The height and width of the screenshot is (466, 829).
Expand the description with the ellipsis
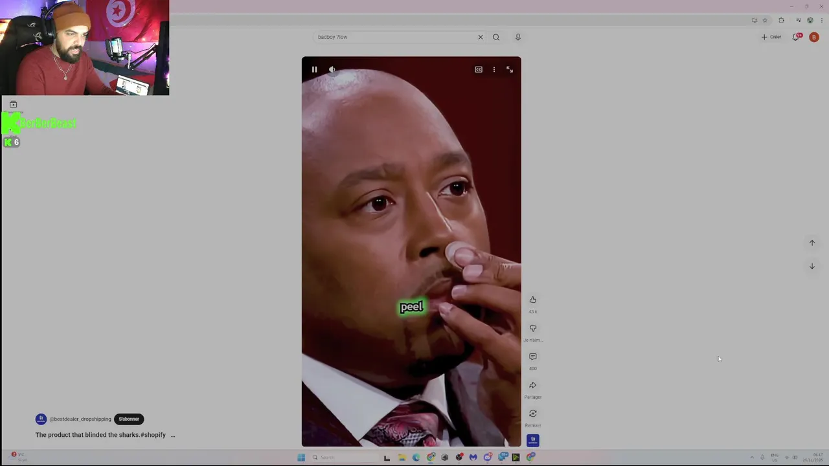[x=172, y=435]
